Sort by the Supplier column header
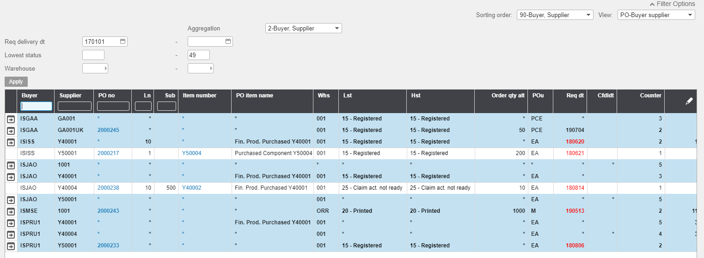The height and width of the screenshot is (258, 704). tap(70, 96)
